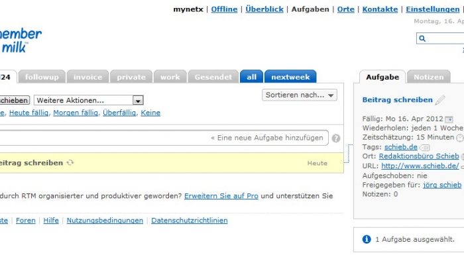The width and height of the screenshot is (464, 265).
Task: Click the magnifier icon in search box
Action: pos(422,38)
